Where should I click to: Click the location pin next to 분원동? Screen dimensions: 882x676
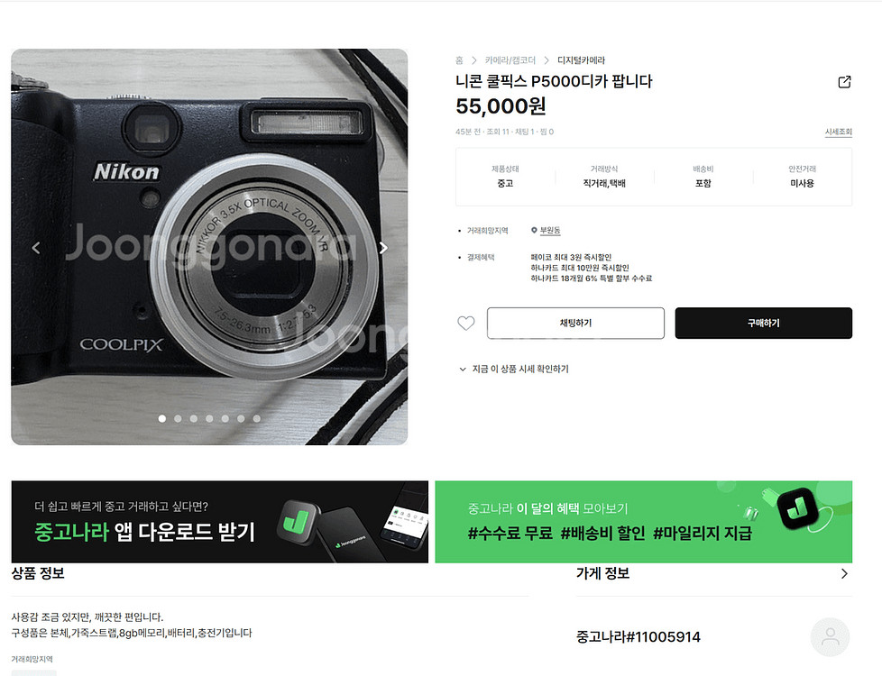534,230
